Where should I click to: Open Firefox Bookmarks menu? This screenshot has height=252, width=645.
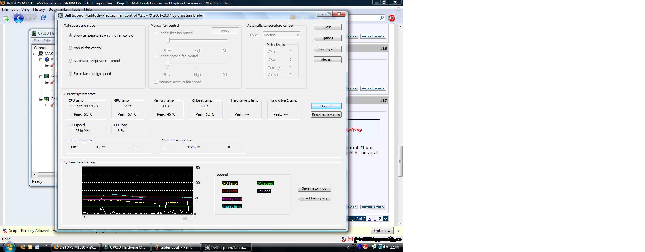click(x=58, y=9)
